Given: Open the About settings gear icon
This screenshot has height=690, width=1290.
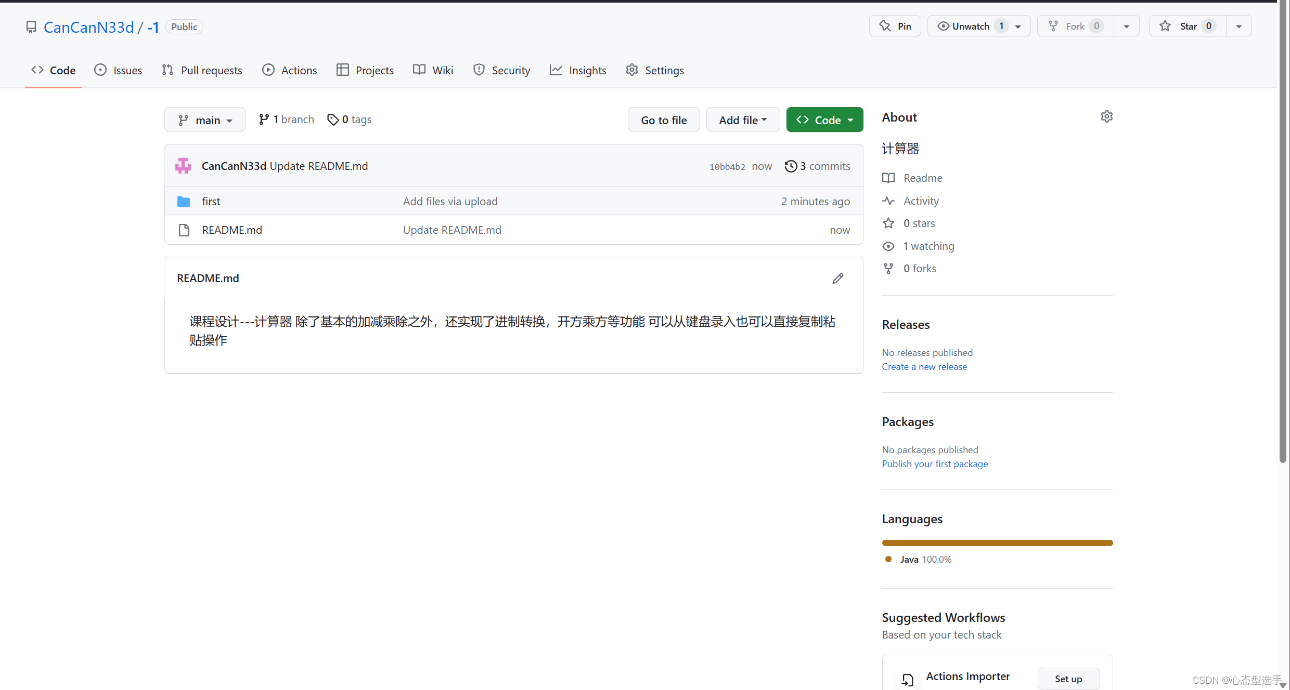Looking at the screenshot, I should point(1106,116).
